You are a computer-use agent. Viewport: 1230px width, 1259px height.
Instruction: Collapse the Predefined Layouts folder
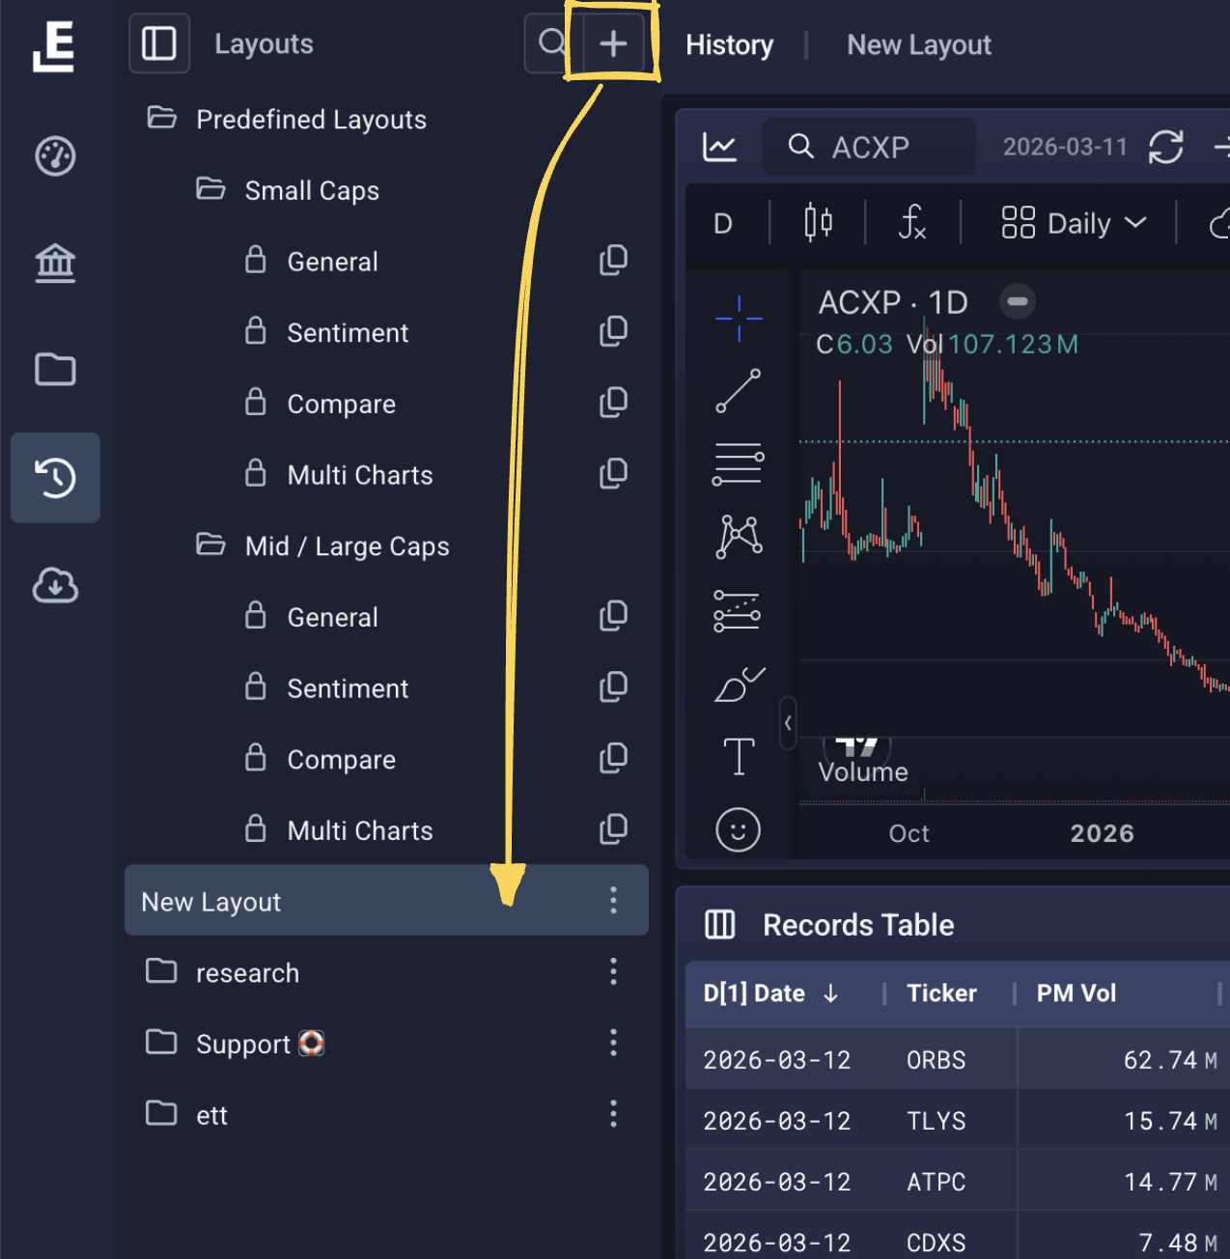point(161,119)
